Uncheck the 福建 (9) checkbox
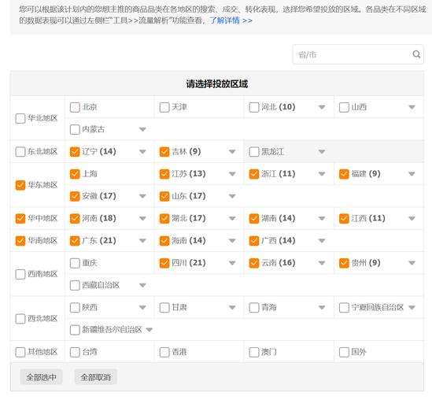432x400 pixels. (x=344, y=174)
